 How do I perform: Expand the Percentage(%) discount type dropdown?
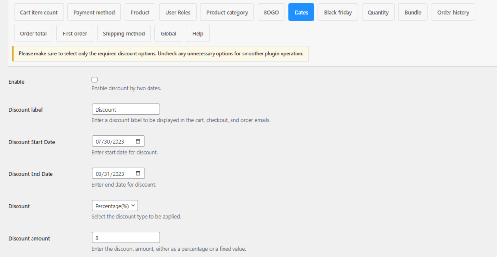(115, 206)
